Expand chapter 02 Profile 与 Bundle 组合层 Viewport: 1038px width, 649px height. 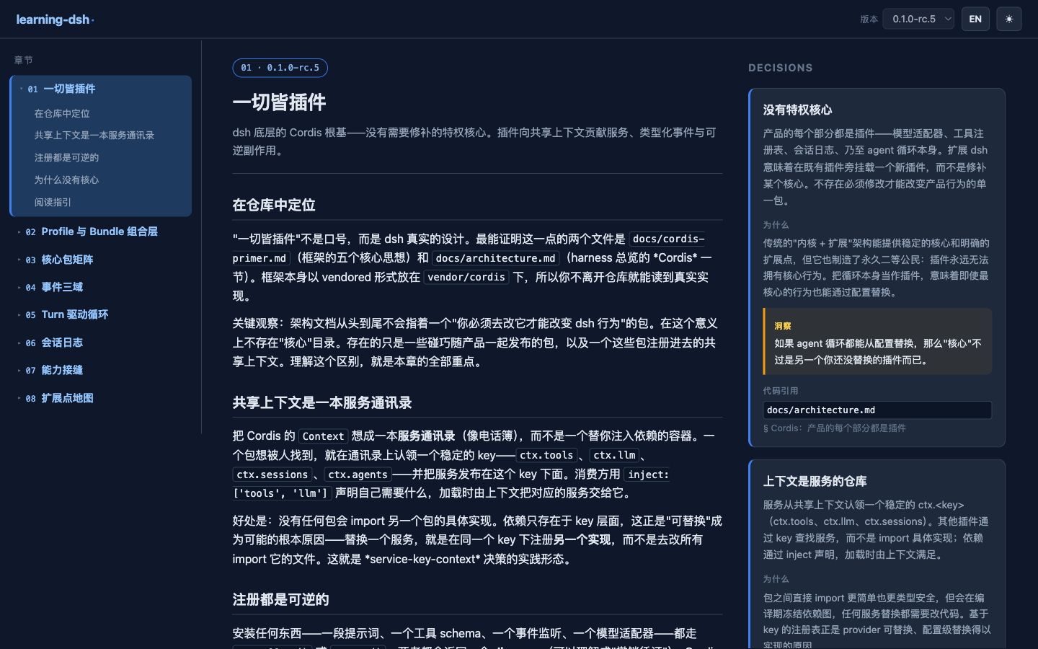[101, 231]
